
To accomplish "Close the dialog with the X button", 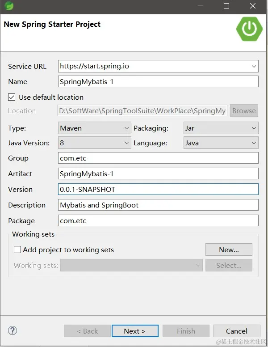I will coord(253,6).
